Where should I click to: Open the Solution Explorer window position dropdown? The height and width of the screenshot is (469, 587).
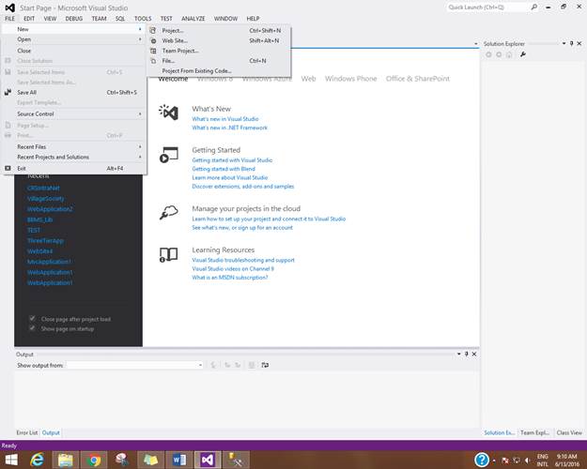coord(562,43)
